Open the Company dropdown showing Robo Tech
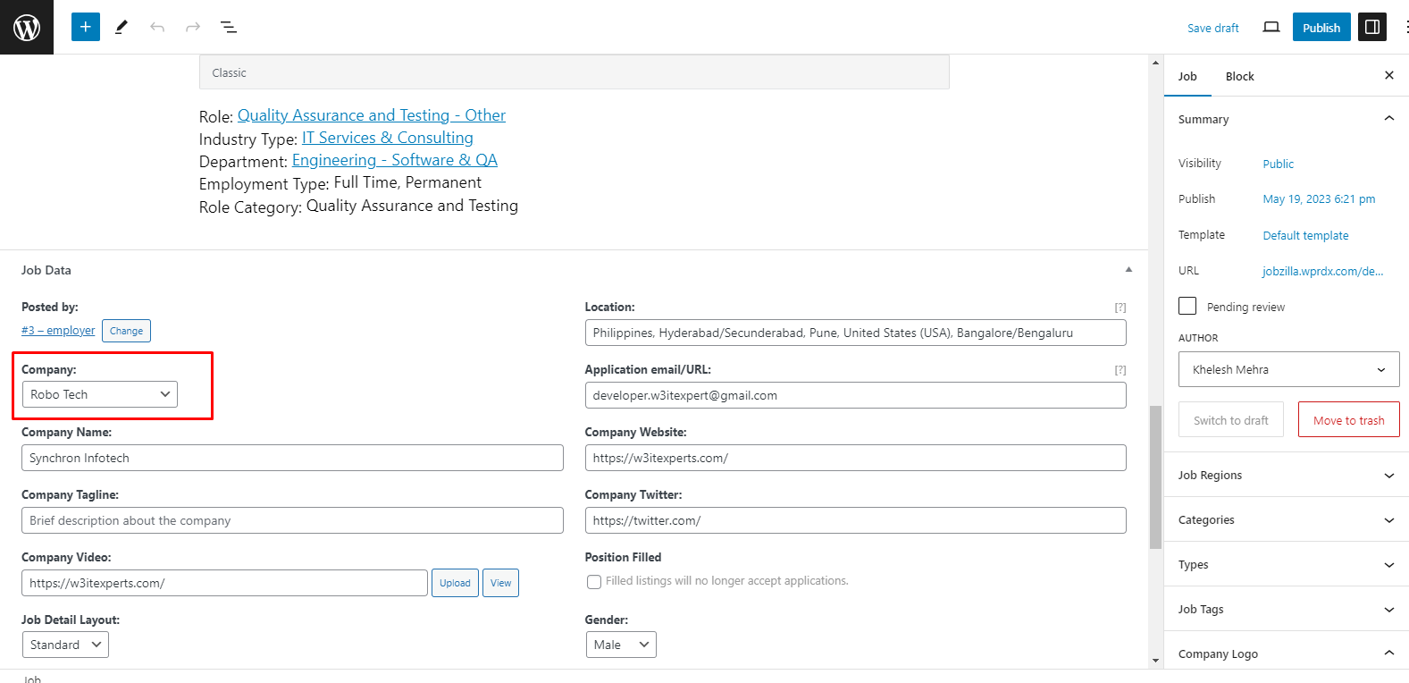Screen dimensions: 1409x683 coord(100,394)
